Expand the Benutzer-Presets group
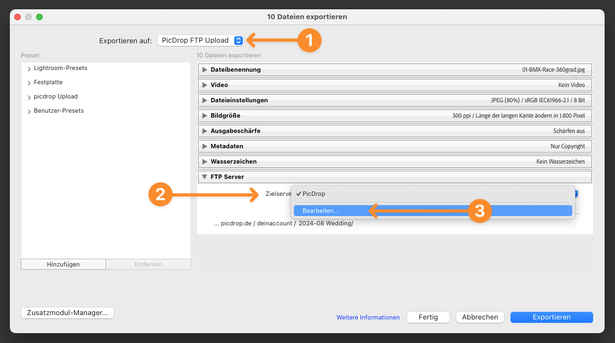This screenshot has height=343, width=615. [x=29, y=112]
